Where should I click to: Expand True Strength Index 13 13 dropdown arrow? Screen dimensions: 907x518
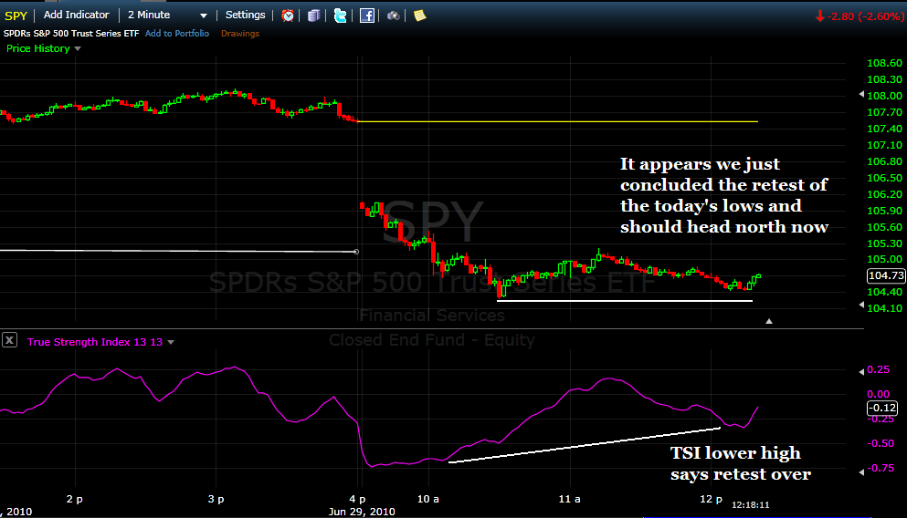tap(171, 343)
